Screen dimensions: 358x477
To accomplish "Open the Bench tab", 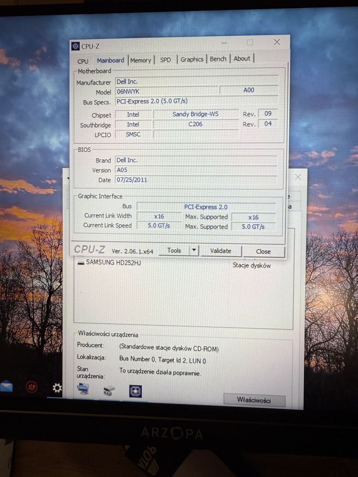I will [x=218, y=59].
